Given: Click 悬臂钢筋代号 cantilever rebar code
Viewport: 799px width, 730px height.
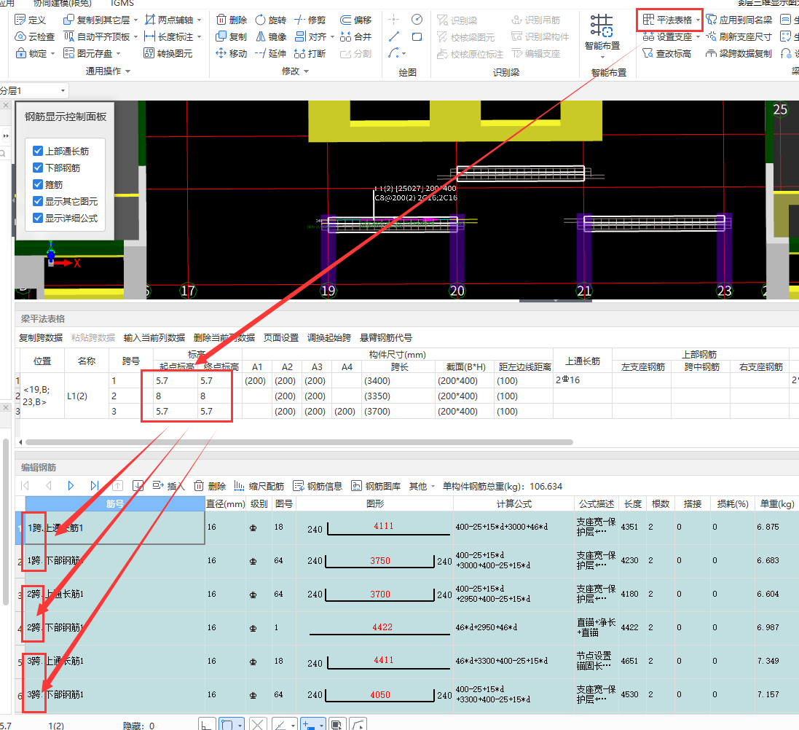Looking at the screenshot, I should 386,337.
